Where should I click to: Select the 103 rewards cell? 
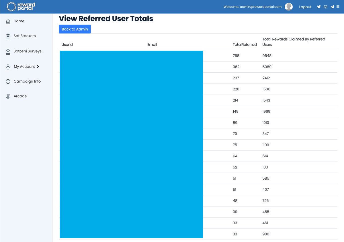265,167
